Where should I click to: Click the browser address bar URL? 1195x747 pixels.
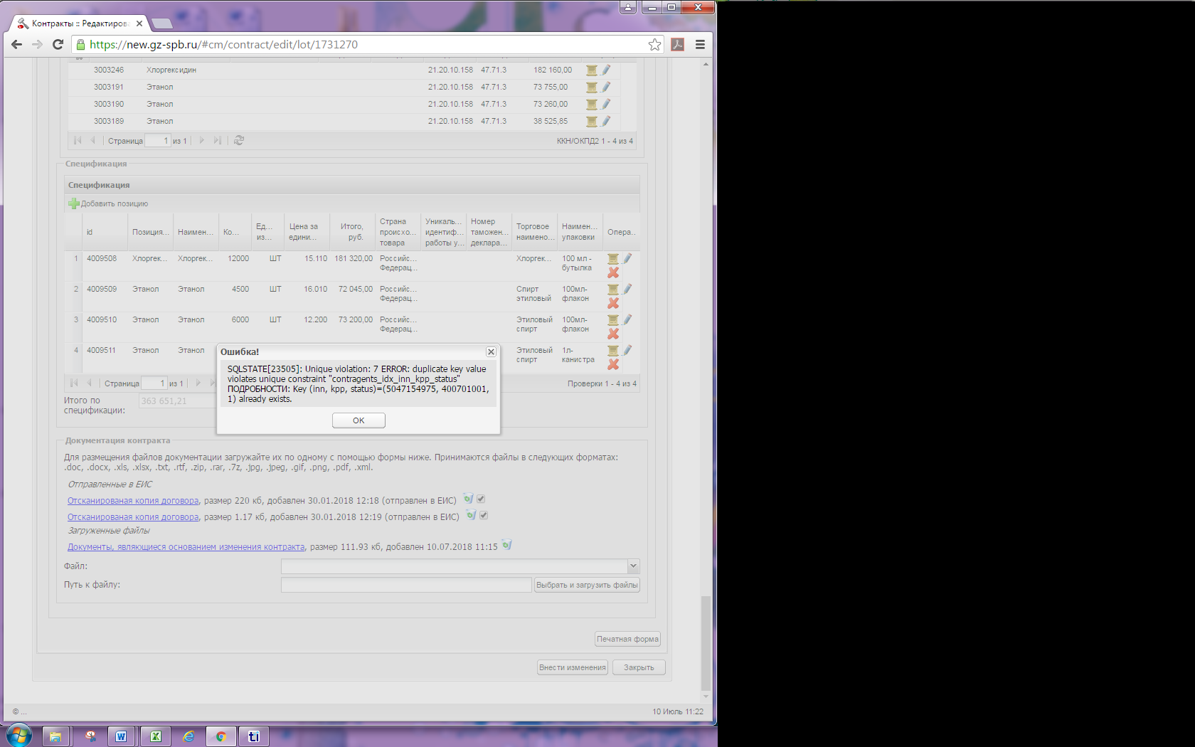(x=223, y=44)
